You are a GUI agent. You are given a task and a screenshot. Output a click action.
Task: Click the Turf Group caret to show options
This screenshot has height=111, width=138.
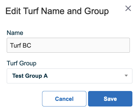(x=126, y=76)
